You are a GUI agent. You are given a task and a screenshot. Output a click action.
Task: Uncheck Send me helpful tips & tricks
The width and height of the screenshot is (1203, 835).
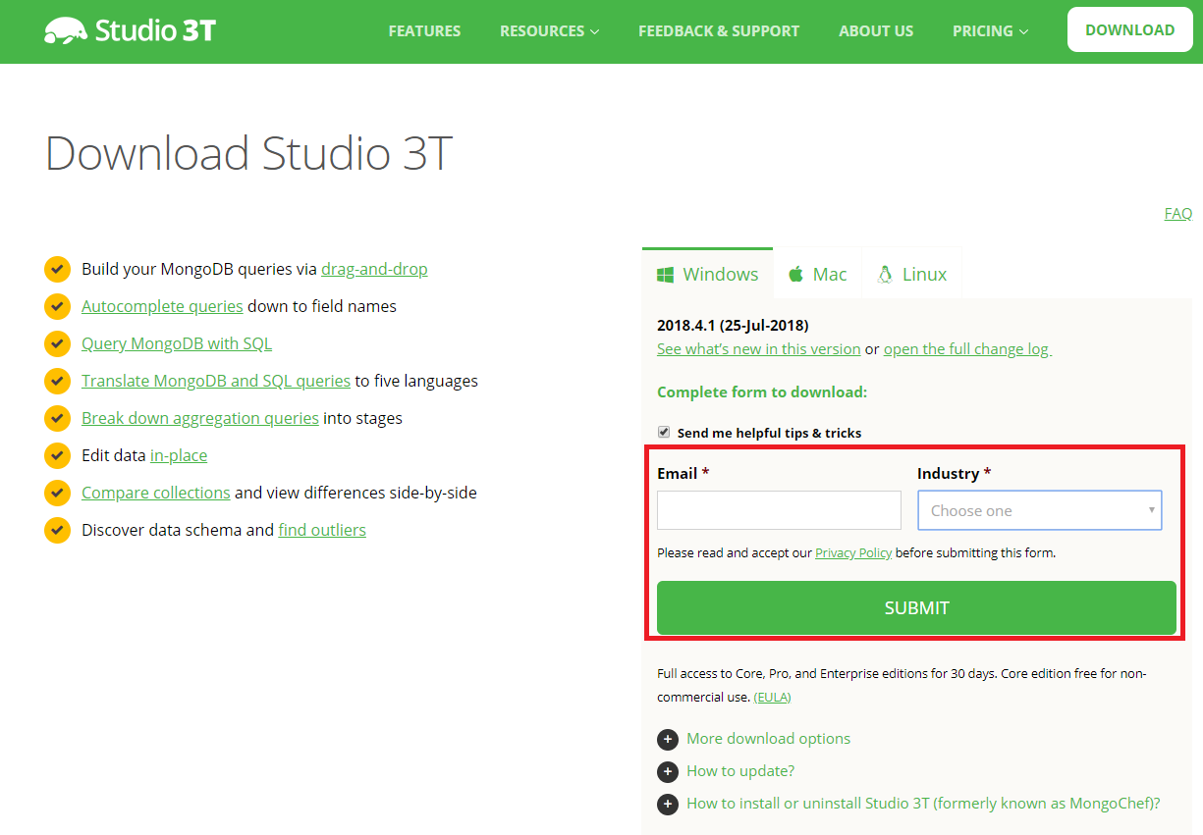pos(664,432)
